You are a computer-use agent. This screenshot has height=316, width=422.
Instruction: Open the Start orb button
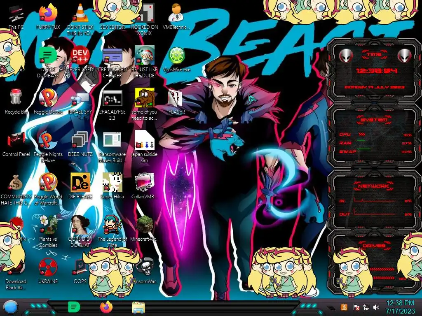[x=11, y=307]
